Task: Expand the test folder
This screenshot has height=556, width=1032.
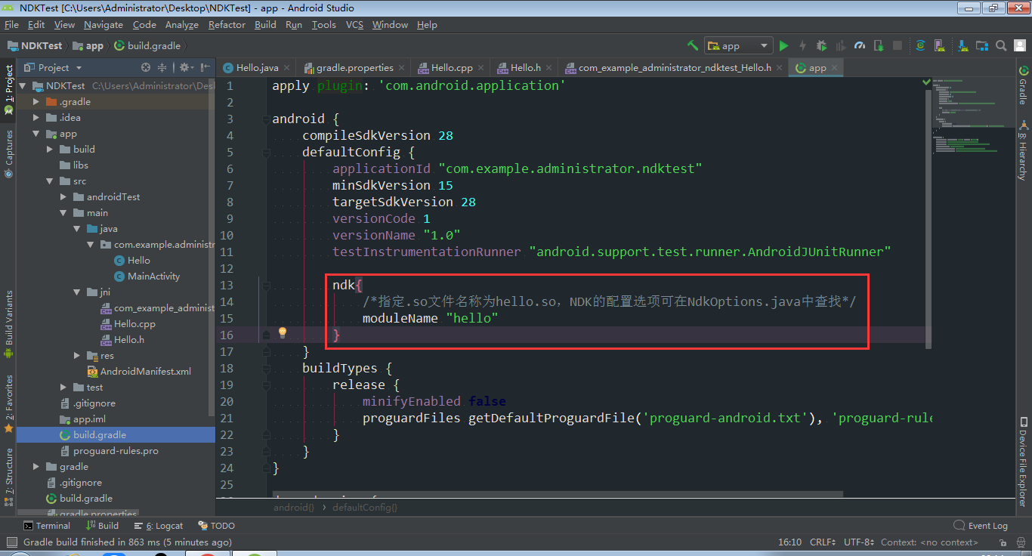Action: pos(63,387)
